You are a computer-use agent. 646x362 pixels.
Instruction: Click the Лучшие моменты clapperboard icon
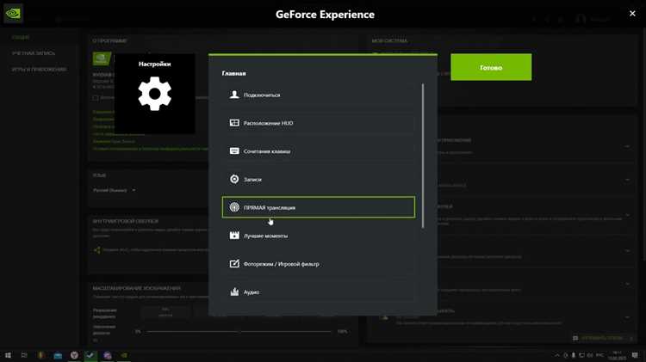point(234,236)
